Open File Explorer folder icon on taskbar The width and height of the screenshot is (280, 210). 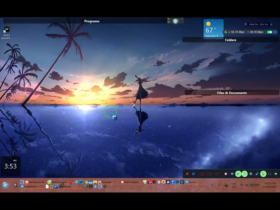[95, 182]
